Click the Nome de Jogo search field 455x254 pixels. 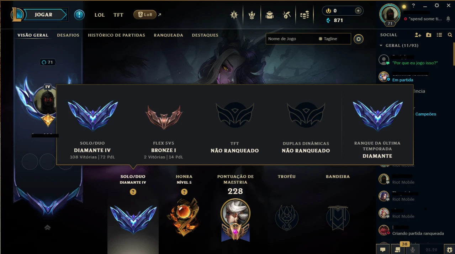point(291,39)
